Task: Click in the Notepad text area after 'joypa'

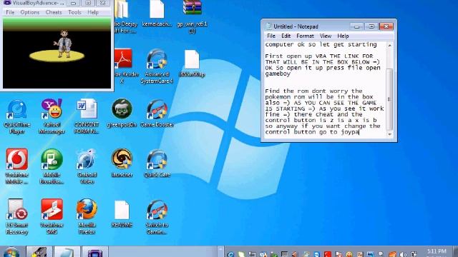Action: (359, 132)
